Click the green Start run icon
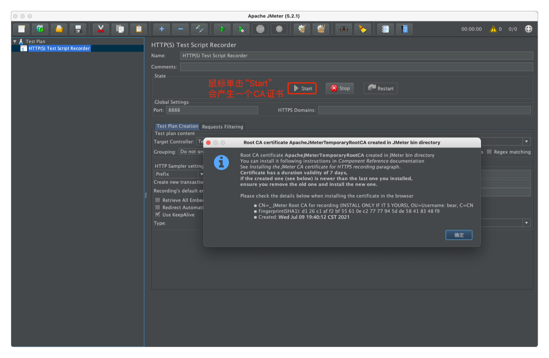 point(222,29)
